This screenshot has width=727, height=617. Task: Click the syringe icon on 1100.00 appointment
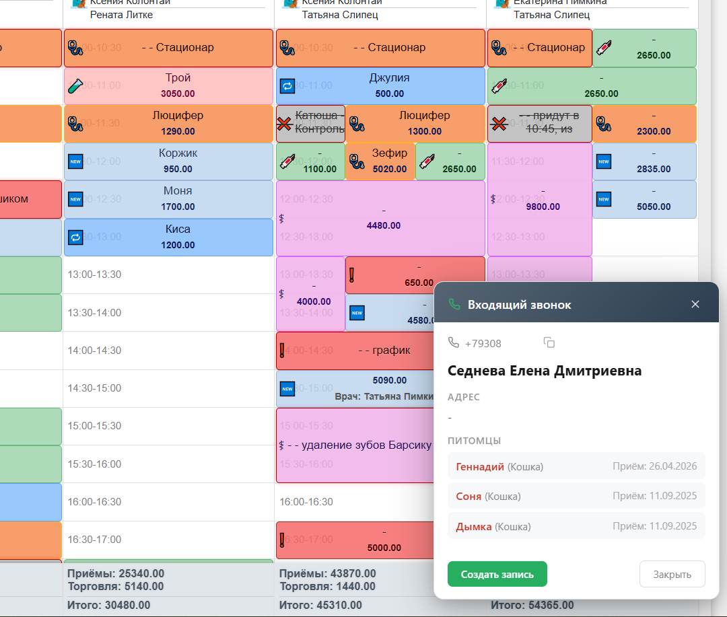pos(287,161)
